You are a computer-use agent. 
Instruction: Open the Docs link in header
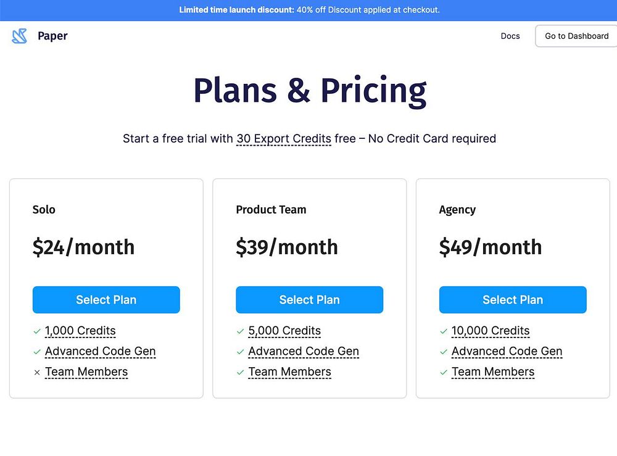[x=510, y=36]
